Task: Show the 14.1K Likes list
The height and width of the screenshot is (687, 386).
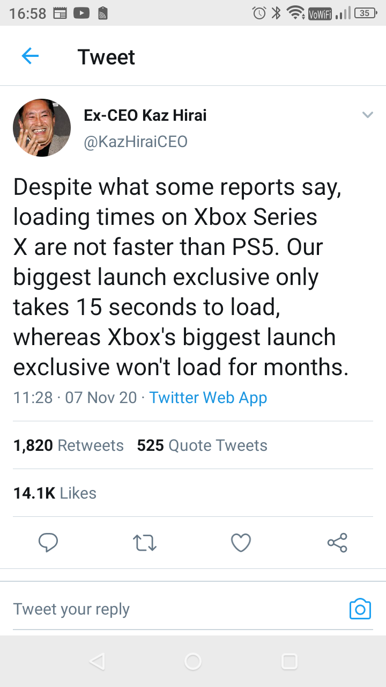Action: tap(55, 493)
